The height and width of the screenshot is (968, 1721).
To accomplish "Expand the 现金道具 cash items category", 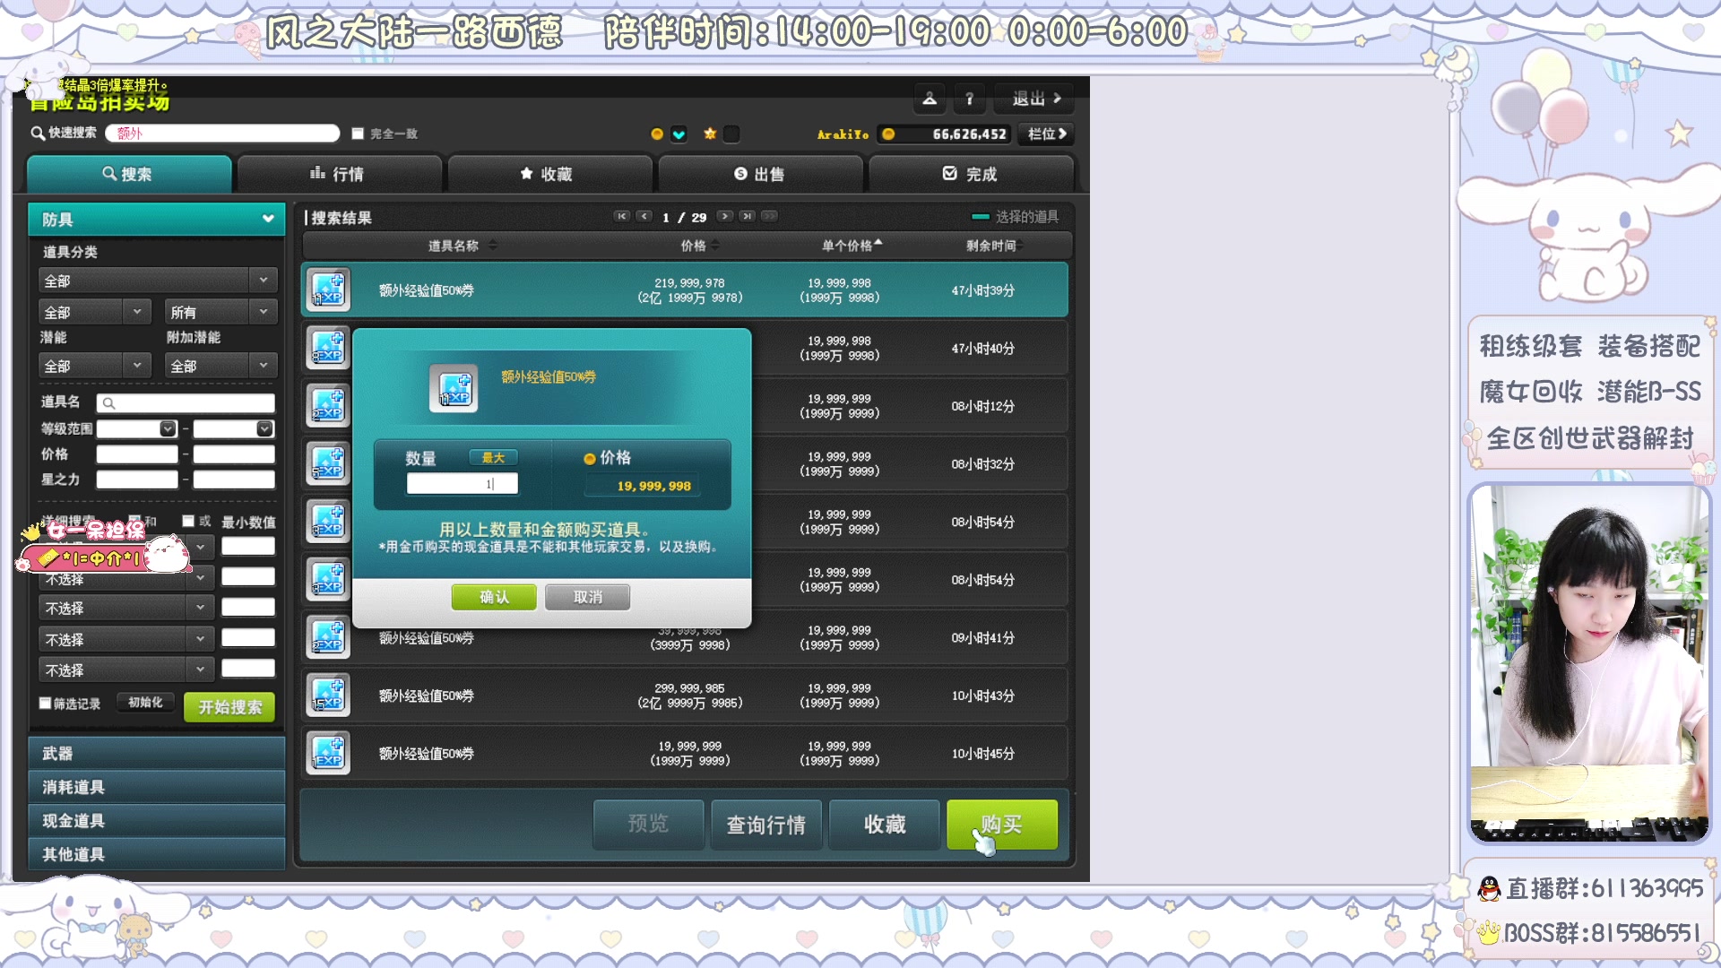I will 157,821.
